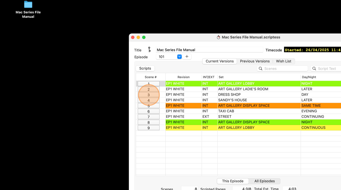Select the ART GALLERY LADIE'S ROOM set cell
Screen dimensions: 341x190
pos(259,89)
